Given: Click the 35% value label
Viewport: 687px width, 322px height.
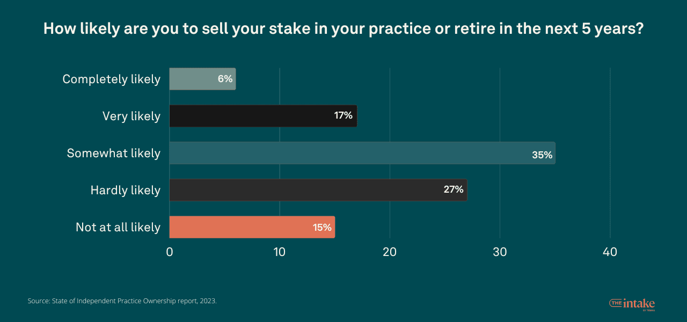Looking at the screenshot, I should (x=542, y=155).
